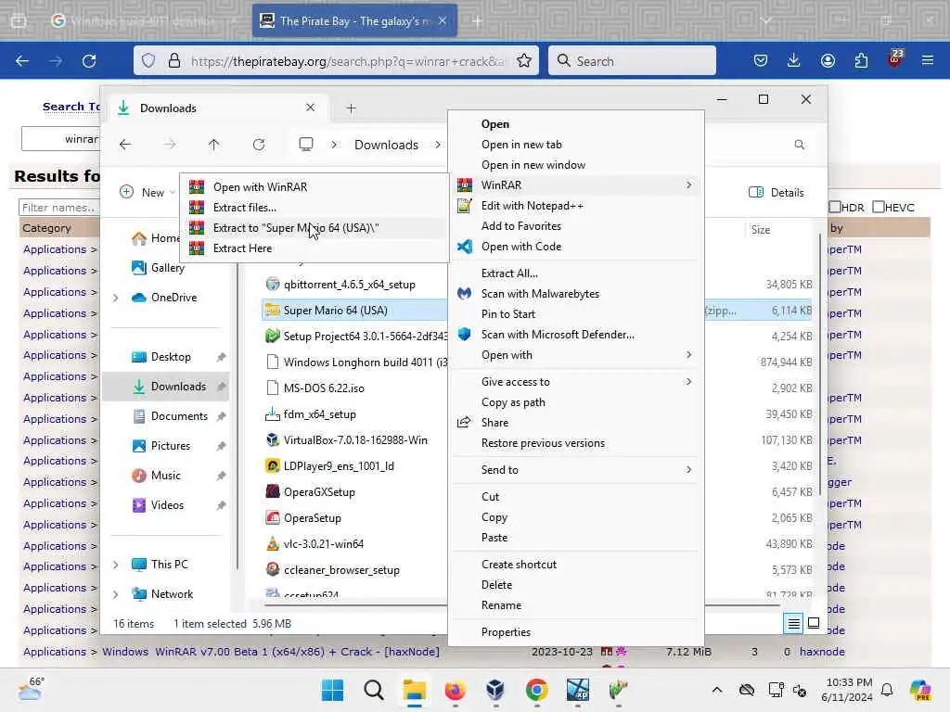Image resolution: width=950 pixels, height=712 pixels.
Task: Click the shield tracking protection icon
Action: click(148, 60)
